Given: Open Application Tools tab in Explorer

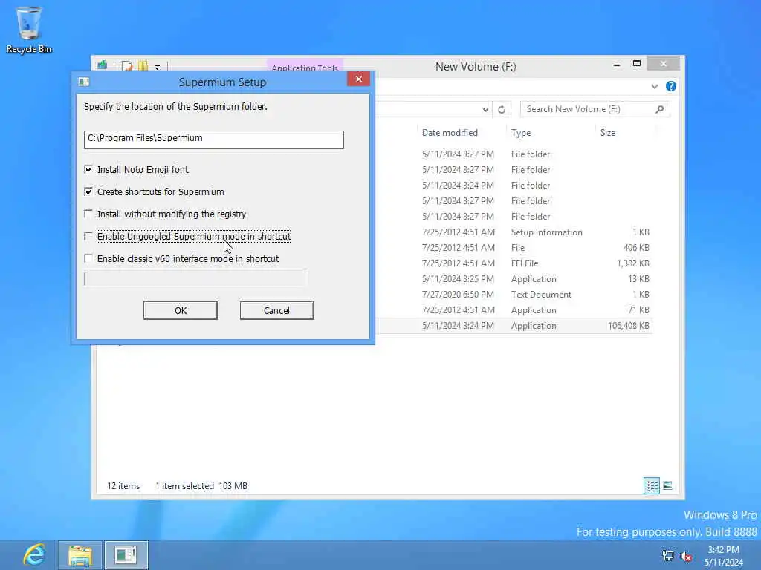Looking at the screenshot, I should tap(305, 67).
